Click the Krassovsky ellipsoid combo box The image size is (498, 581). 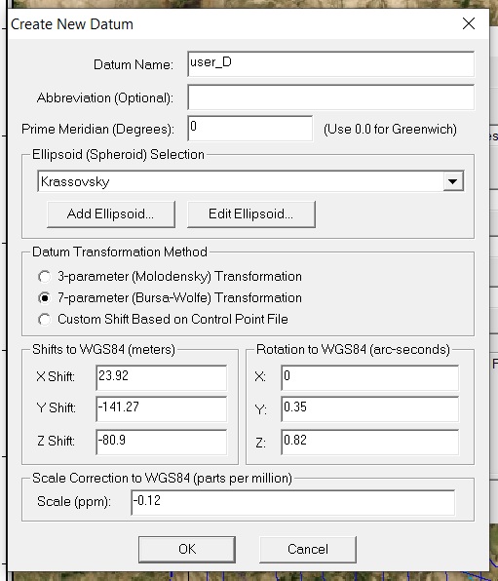pos(250,181)
